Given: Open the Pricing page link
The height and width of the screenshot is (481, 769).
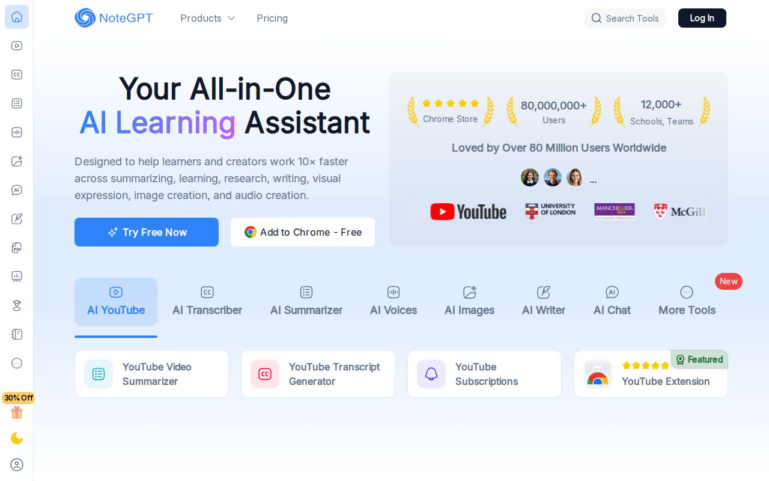Looking at the screenshot, I should pyautogui.click(x=272, y=18).
